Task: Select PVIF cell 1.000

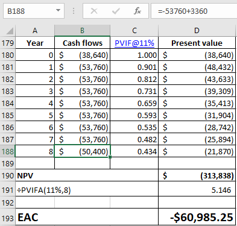Action: (134, 55)
